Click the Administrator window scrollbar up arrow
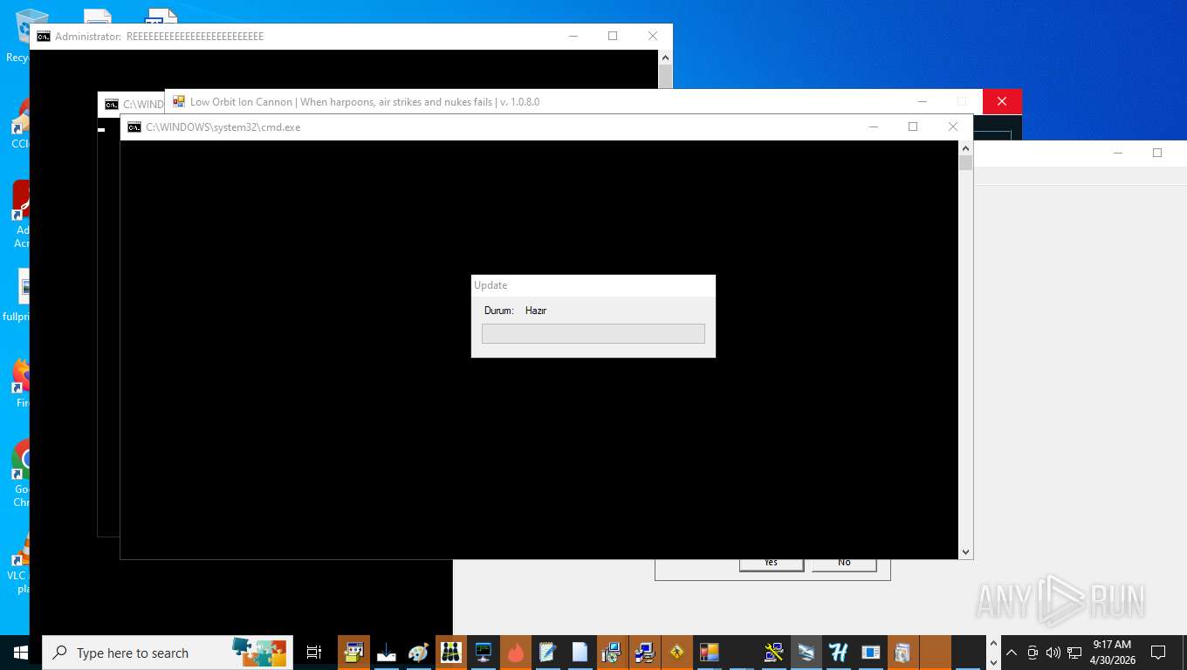This screenshot has height=670, width=1187. click(x=665, y=58)
